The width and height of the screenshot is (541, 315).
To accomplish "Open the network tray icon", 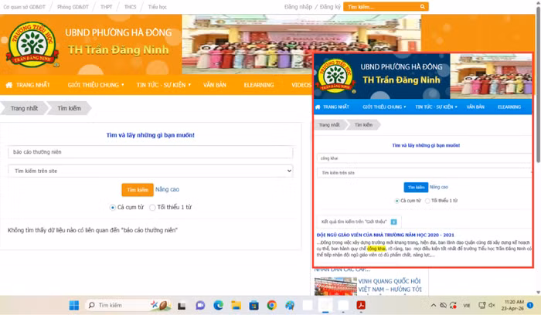I will pyautogui.click(x=482, y=306).
